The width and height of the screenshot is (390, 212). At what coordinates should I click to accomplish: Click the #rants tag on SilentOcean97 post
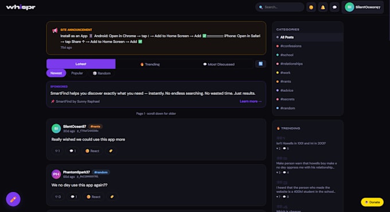(95, 126)
